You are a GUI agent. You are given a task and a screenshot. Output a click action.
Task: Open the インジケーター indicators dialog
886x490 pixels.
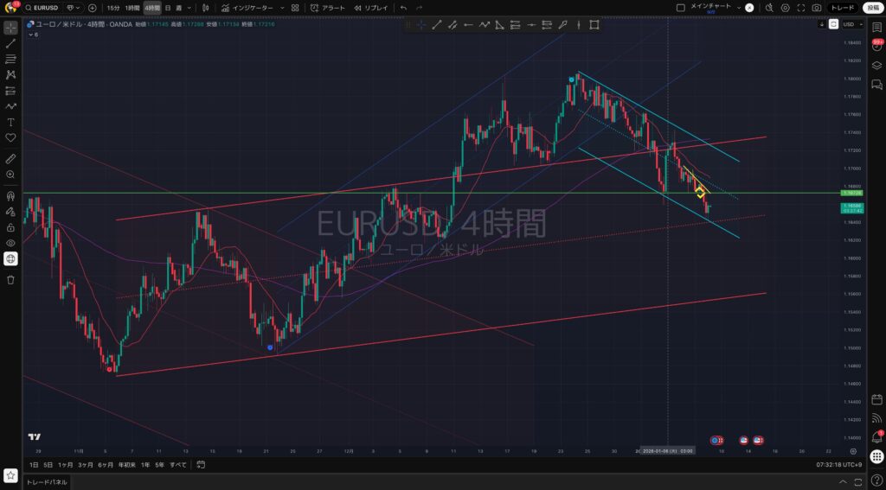[247, 8]
